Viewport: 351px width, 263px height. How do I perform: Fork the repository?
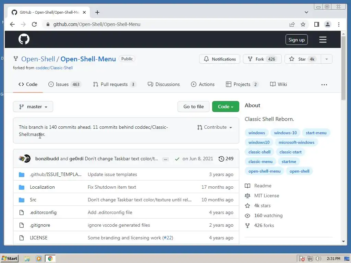click(x=262, y=59)
